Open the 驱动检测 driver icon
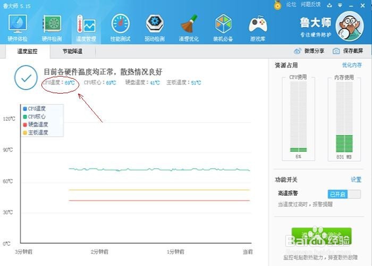The image size is (372, 266). click(155, 28)
